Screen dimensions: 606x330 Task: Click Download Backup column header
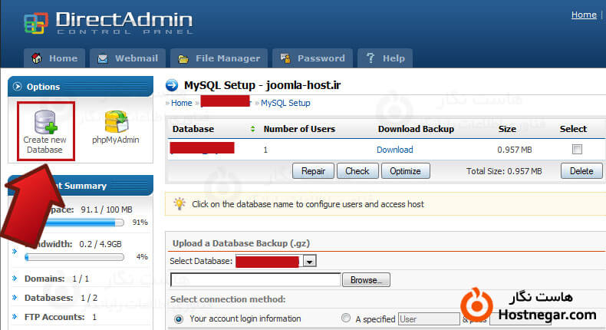[416, 129]
